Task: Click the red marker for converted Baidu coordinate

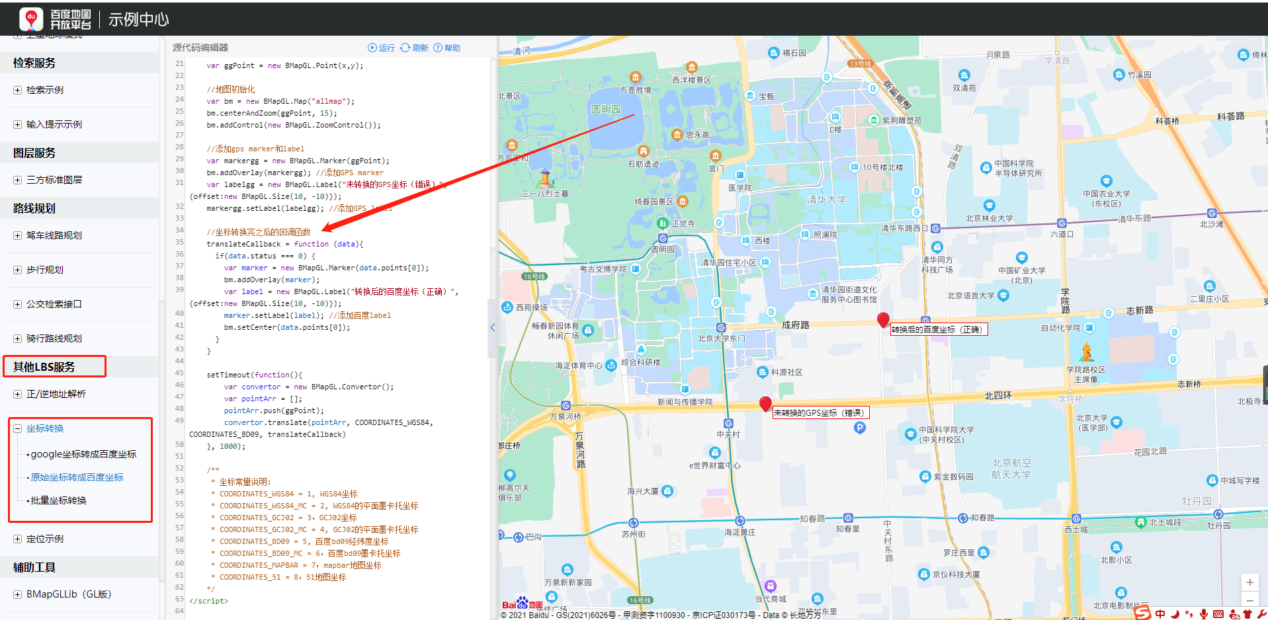Action: pos(883,321)
